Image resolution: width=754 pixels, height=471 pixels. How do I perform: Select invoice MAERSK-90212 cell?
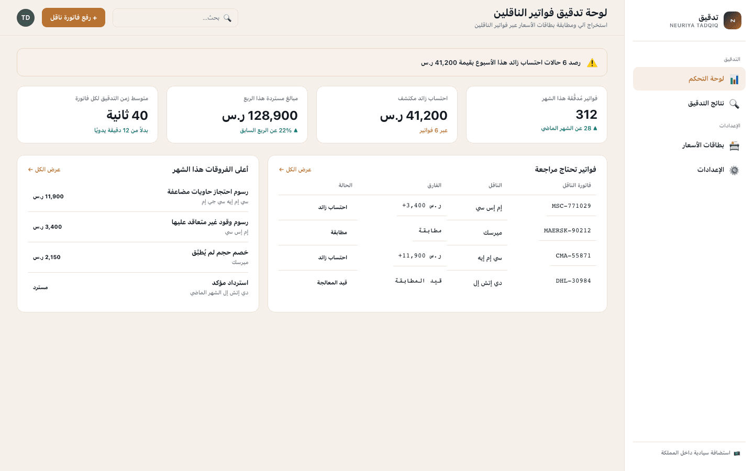(568, 231)
